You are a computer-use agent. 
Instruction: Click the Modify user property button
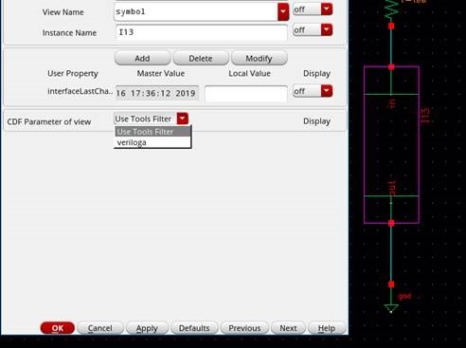(260, 58)
